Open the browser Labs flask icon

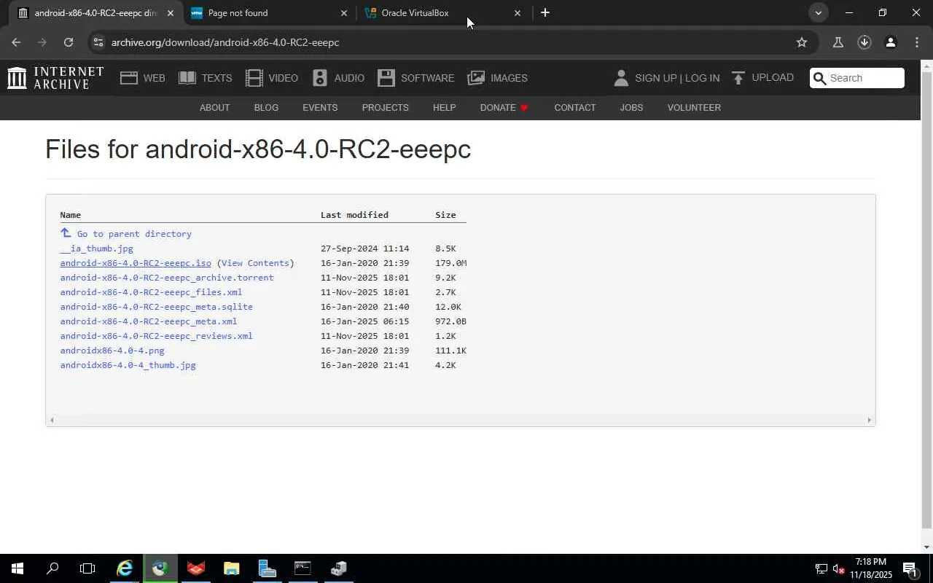point(838,42)
